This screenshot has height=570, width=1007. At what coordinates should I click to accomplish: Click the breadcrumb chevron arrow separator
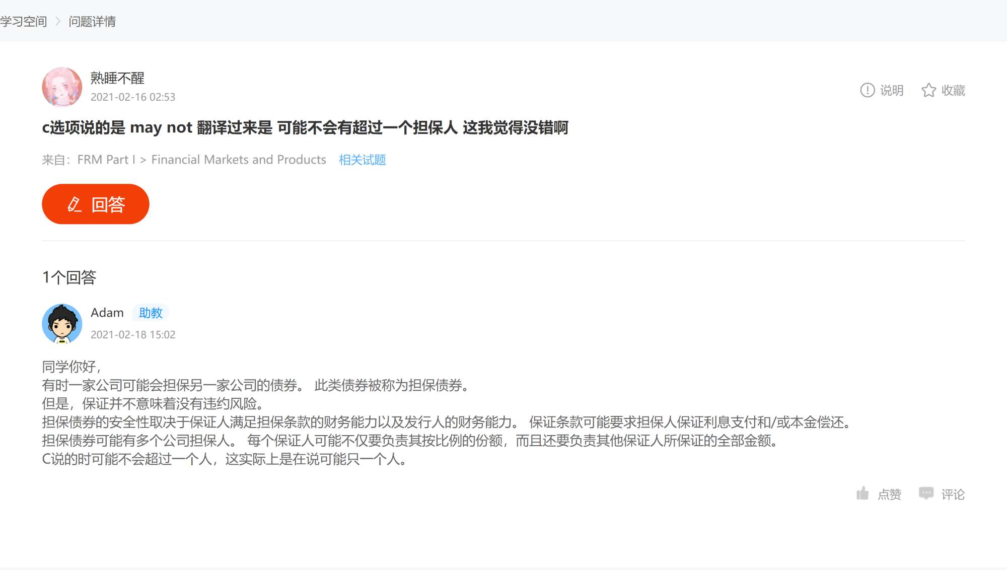58,21
